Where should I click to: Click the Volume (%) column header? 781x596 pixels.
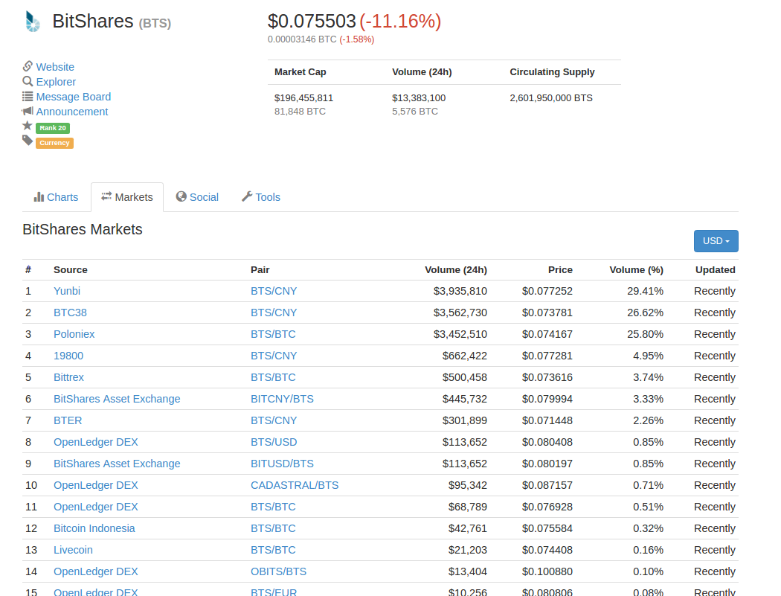click(x=636, y=269)
